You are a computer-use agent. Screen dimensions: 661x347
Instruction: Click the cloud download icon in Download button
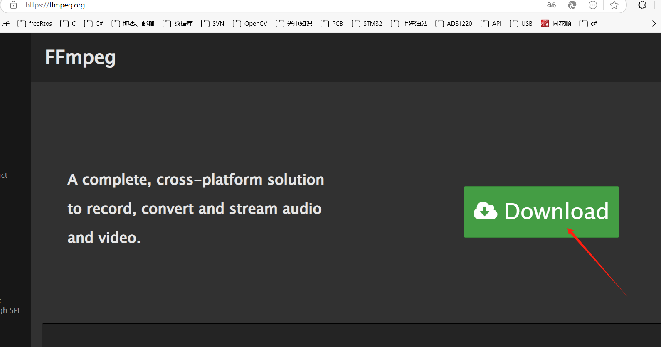485,211
